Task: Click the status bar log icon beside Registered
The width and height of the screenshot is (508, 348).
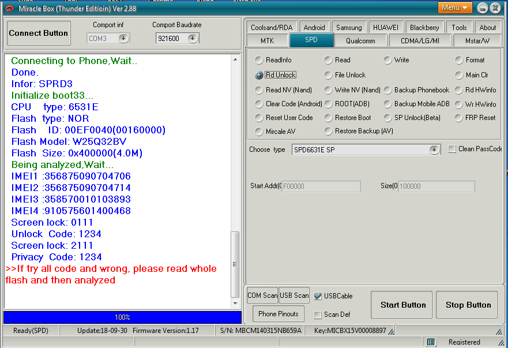Action: pos(431,342)
